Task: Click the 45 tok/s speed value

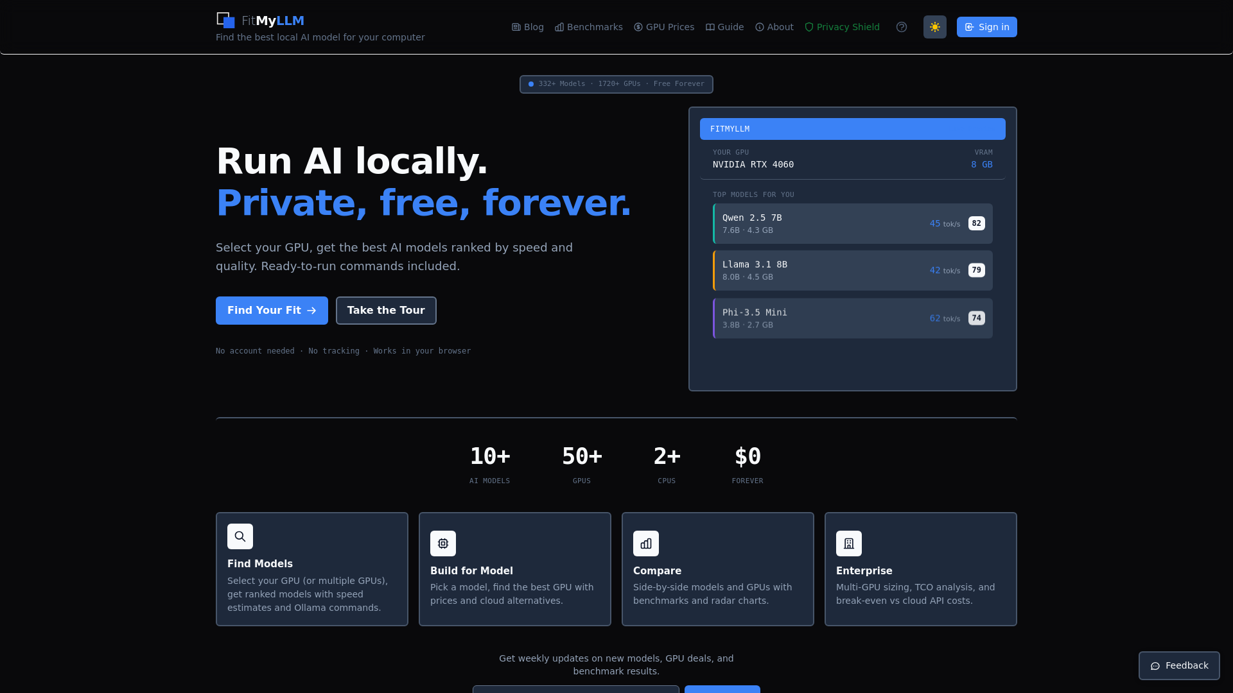Action: pyautogui.click(x=945, y=223)
